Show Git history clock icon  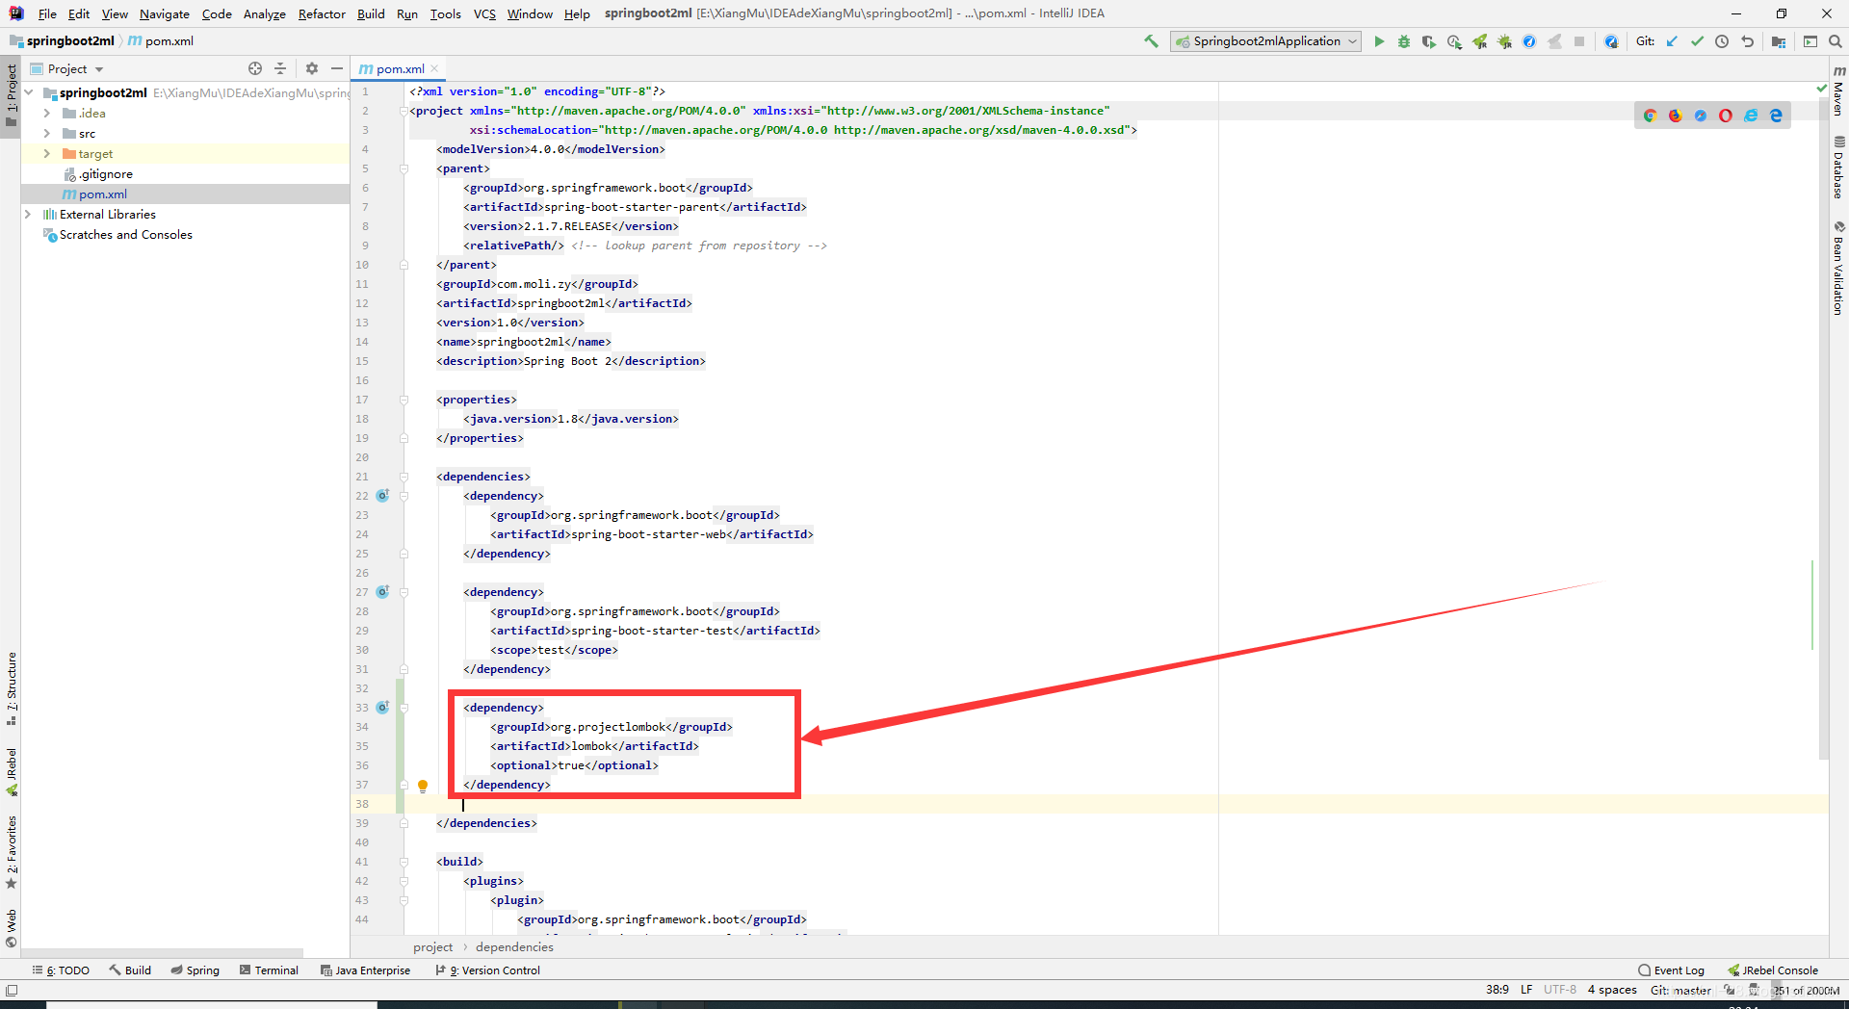point(1722,41)
